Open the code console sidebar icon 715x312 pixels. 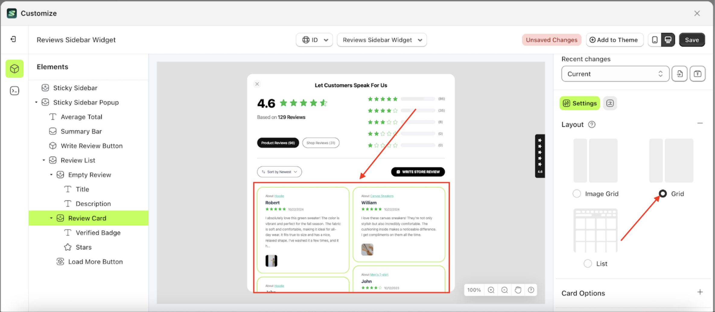(14, 91)
